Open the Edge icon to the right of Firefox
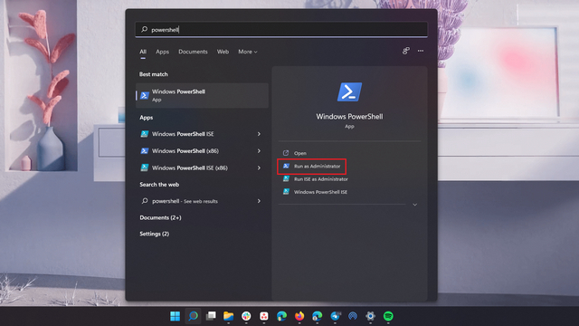This screenshot has height=326, width=579. pyautogui.click(x=318, y=316)
